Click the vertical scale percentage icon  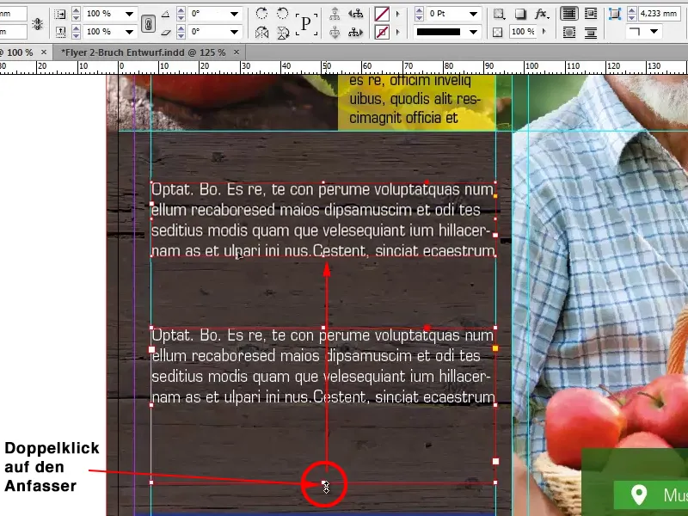click(60, 32)
